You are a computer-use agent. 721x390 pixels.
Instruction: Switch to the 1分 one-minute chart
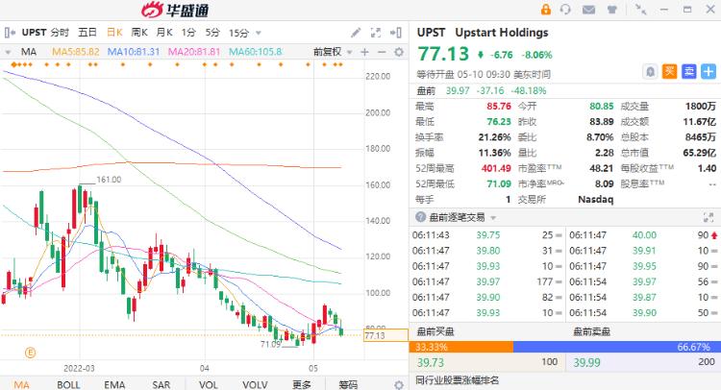point(188,33)
